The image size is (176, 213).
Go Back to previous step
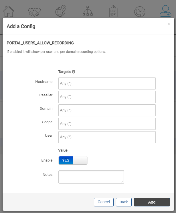(124, 202)
